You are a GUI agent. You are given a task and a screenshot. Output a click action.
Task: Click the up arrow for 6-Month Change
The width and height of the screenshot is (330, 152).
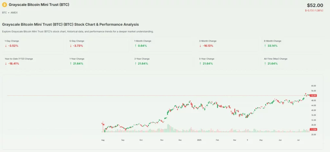(x=266, y=46)
